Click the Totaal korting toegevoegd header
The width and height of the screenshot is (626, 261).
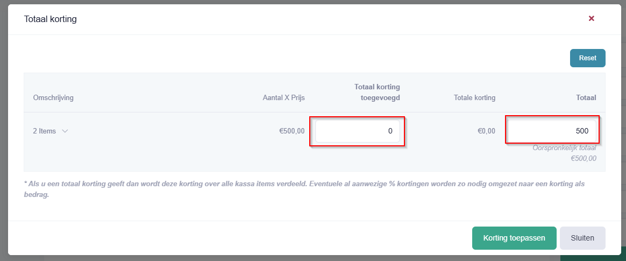(377, 93)
